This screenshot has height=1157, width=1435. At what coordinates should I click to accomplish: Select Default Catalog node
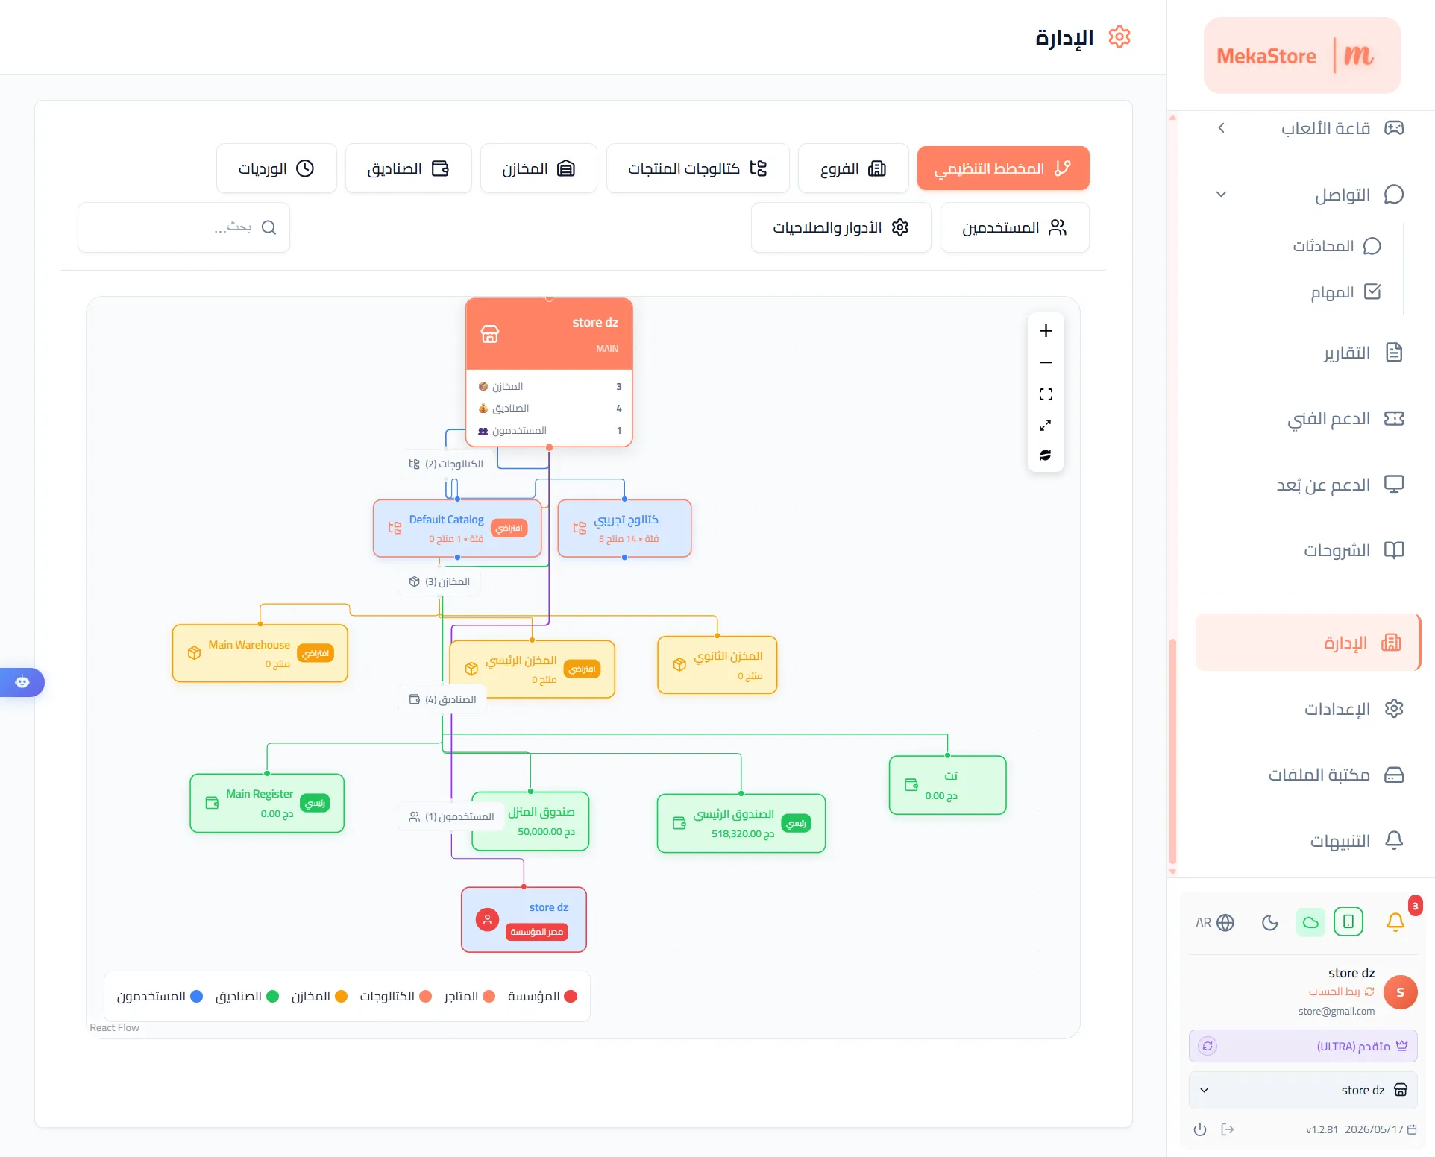click(x=457, y=528)
